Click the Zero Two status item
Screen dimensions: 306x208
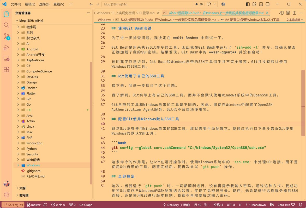click(286, 205)
